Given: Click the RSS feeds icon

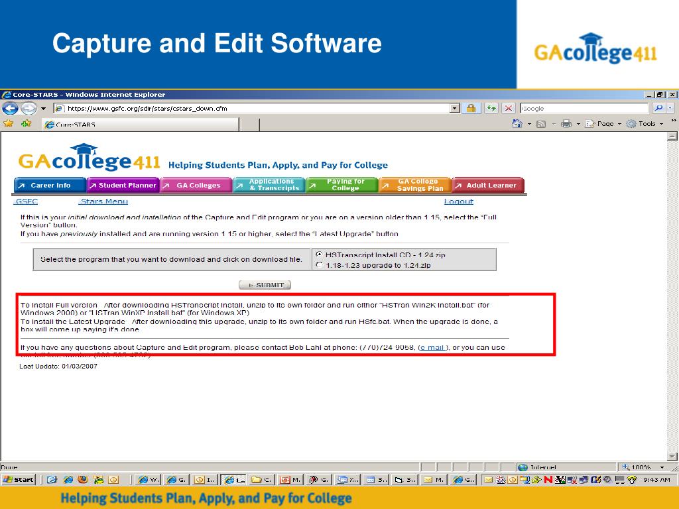Looking at the screenshot, I should point(541,124).
